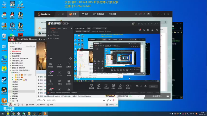The image size is (207, 116).
Task: Open live companion settings gear
Action: (145, 86)
